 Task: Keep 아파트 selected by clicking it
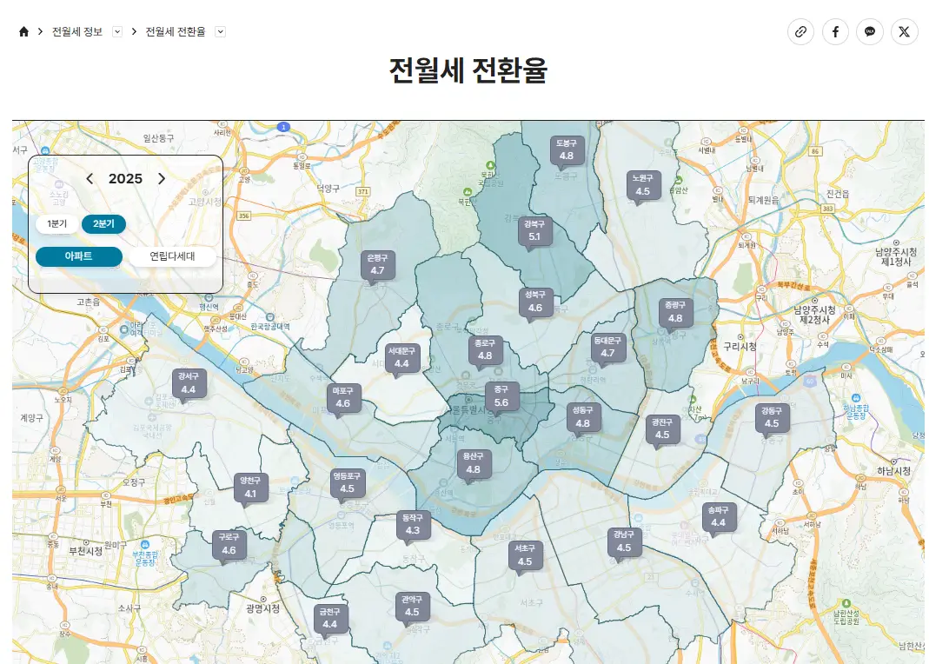click(x=79, y=257)
